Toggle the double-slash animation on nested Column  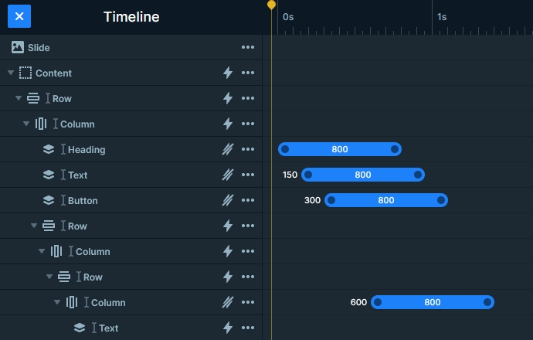[228, 302]
